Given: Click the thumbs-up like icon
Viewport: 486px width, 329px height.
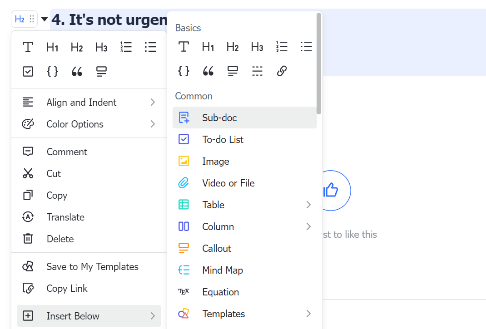Looking at the screenshot, I should pyautogui.click(x=330, y=190).
